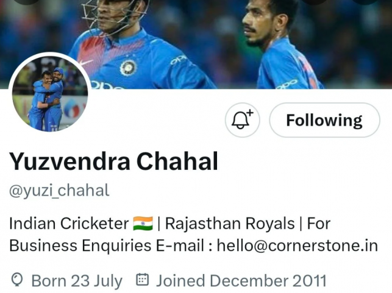Turn on post notifications with the bell icon
This screenshot has width=392, height=293.
(243, 120)
